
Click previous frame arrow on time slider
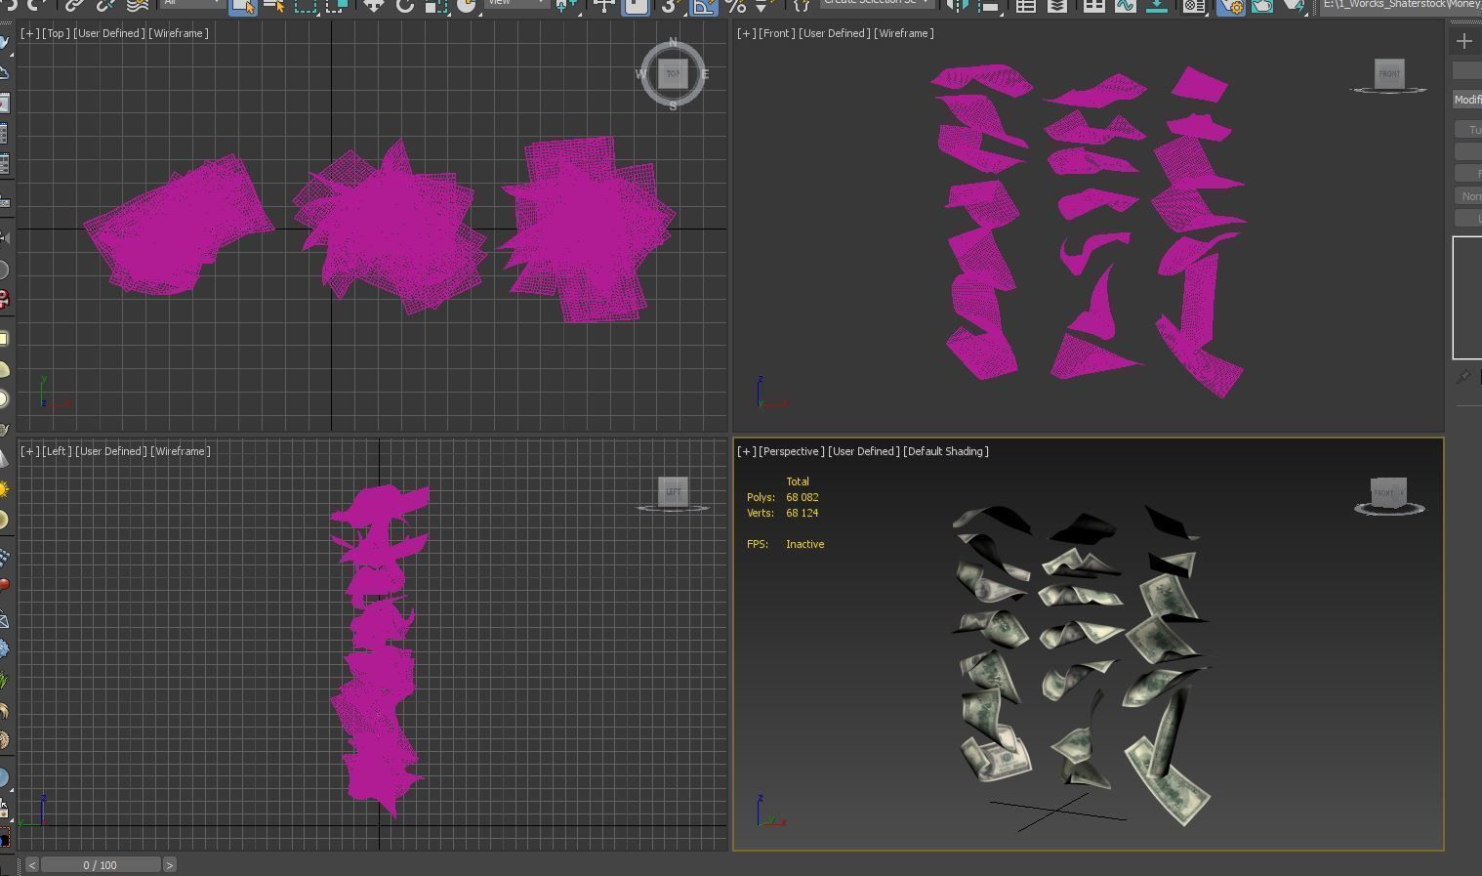[32, 865]
